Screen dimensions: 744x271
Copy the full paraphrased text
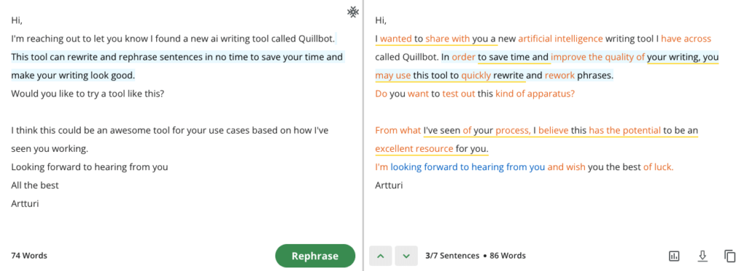[x=729, y=256]
